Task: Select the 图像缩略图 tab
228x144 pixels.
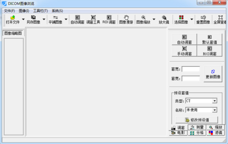Action: click(13, 33)
